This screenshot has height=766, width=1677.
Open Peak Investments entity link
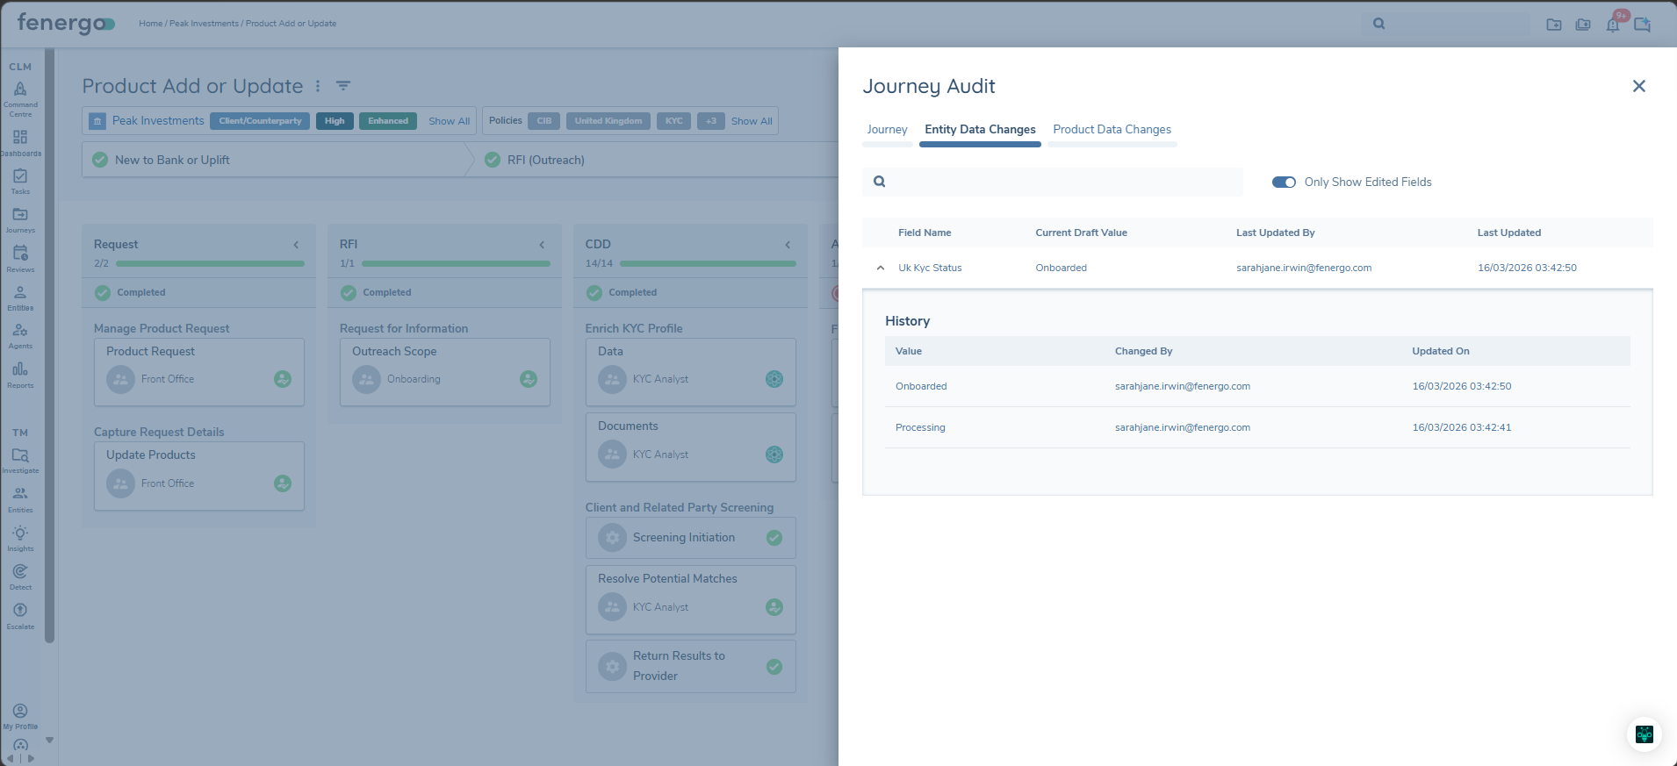pos(158,121)
